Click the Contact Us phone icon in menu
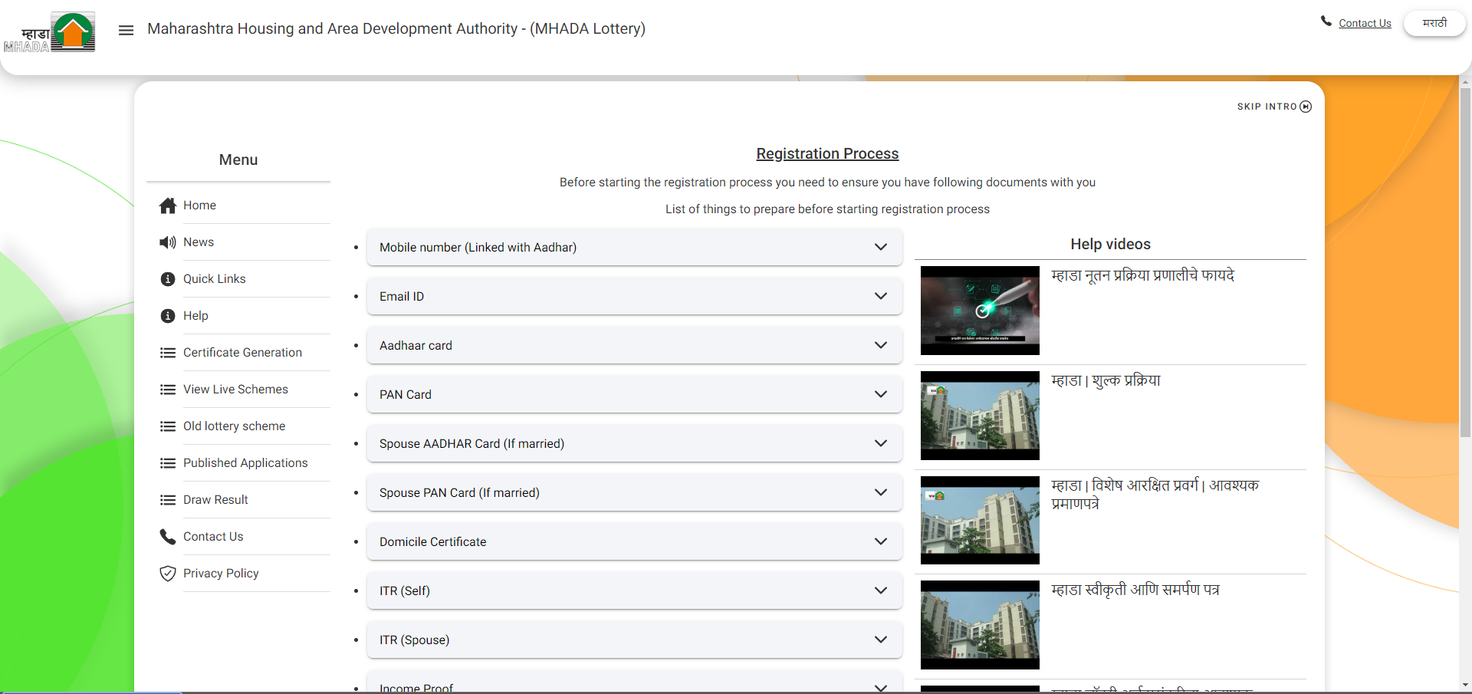 coord(168,537)
